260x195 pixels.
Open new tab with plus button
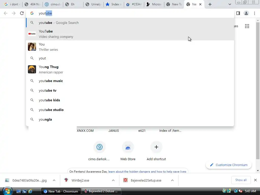point(210,4)
